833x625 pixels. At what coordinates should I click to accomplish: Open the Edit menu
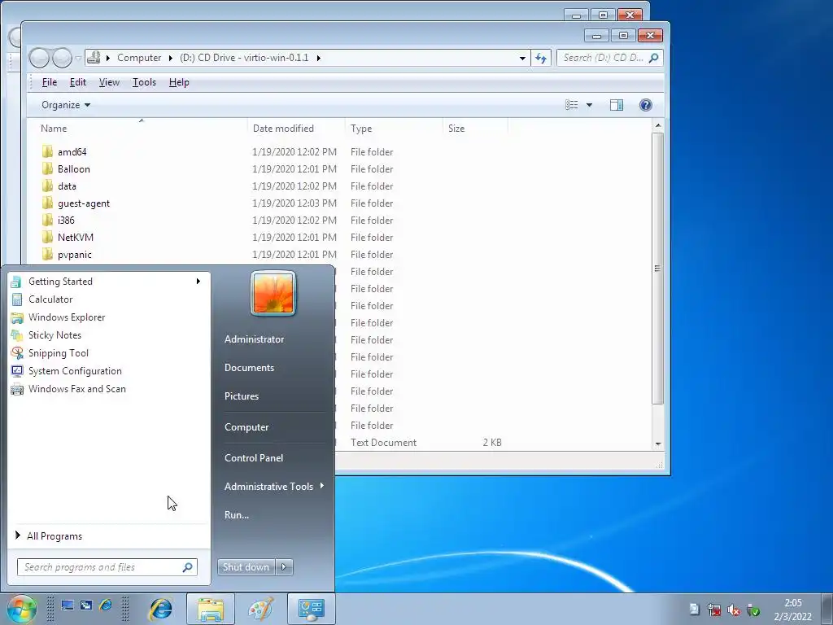pyautogui.click(x=77, y=82)
